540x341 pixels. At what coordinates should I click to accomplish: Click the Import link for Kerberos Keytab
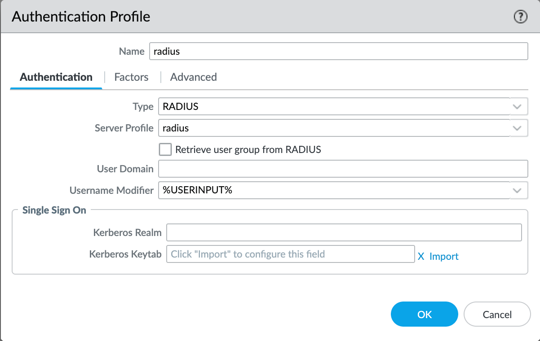(444, 256)
